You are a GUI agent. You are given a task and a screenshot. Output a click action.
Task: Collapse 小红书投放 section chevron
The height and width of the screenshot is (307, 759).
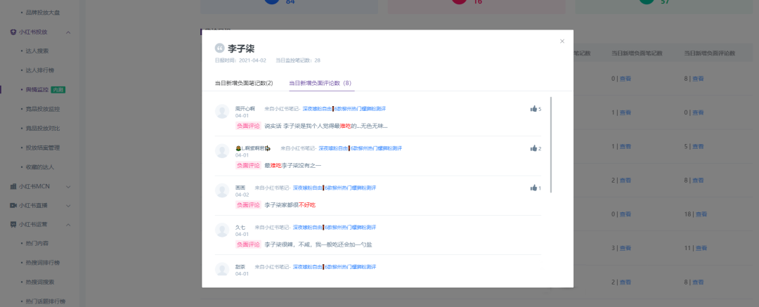pyautogui.click(x=68, y=32)
